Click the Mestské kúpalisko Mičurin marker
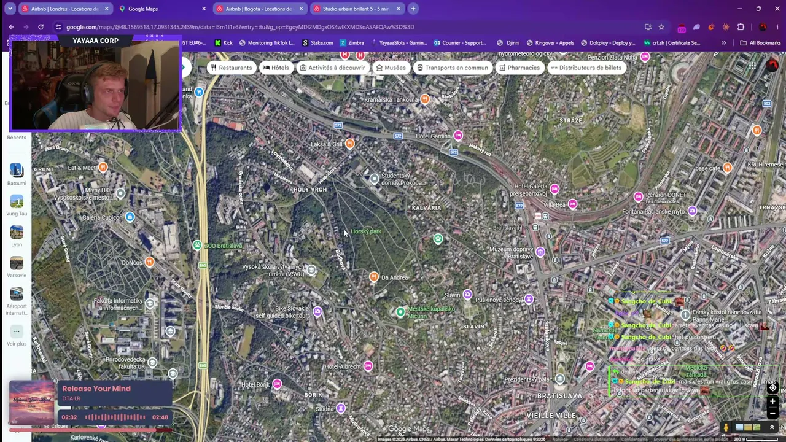Image resolution: width=786 pixels, height=442 pixels. click(400, 312)
